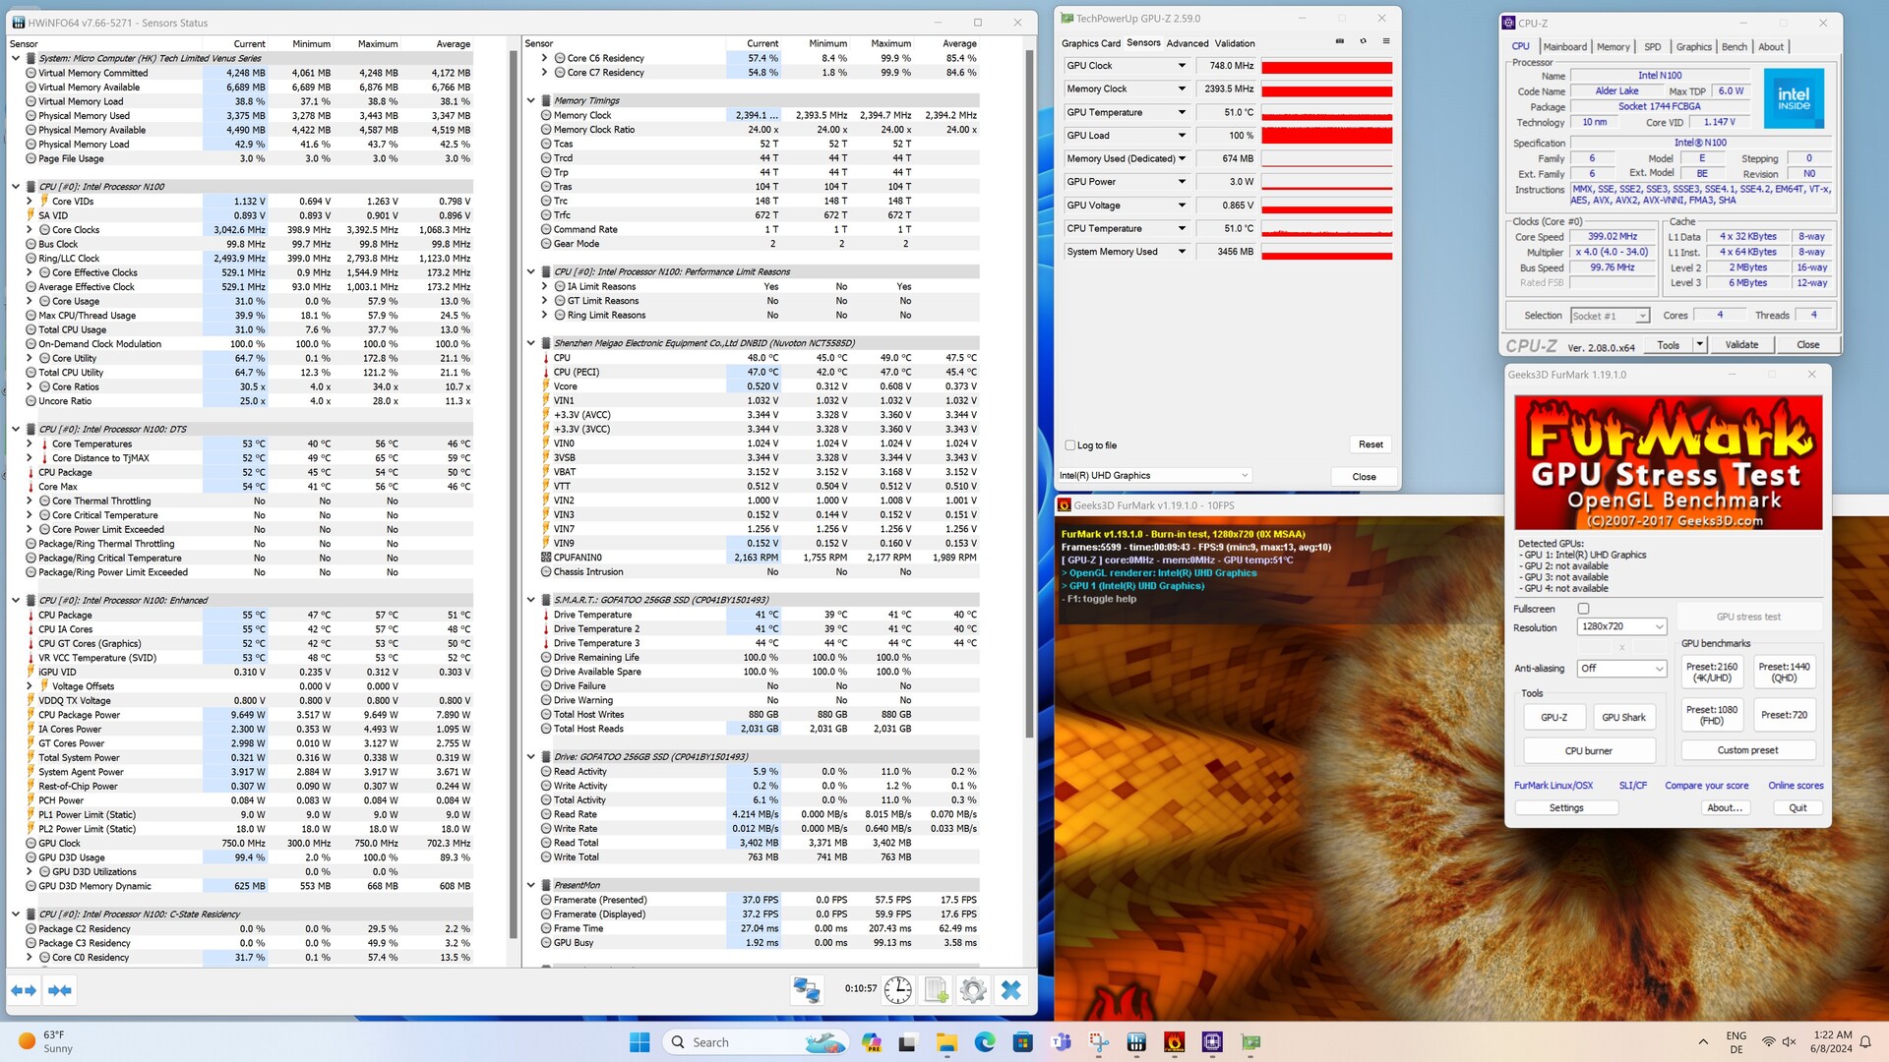Click Validate button in CPU-Z
Image resolution: width=1889 pixels, height=1062 pixels.
coord(1741,344)
